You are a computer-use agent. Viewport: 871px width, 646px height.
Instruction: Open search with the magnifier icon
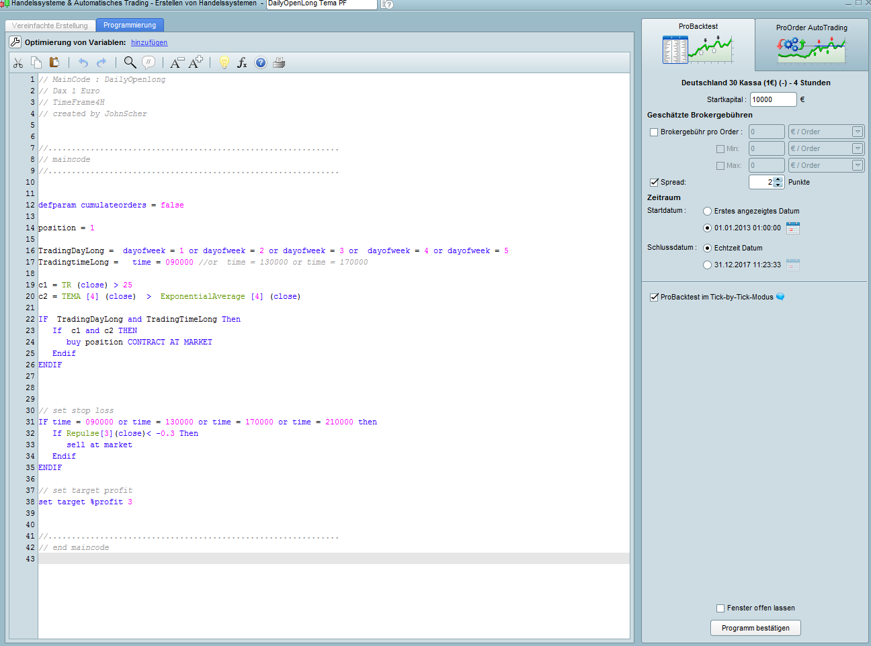pos(130,62)
